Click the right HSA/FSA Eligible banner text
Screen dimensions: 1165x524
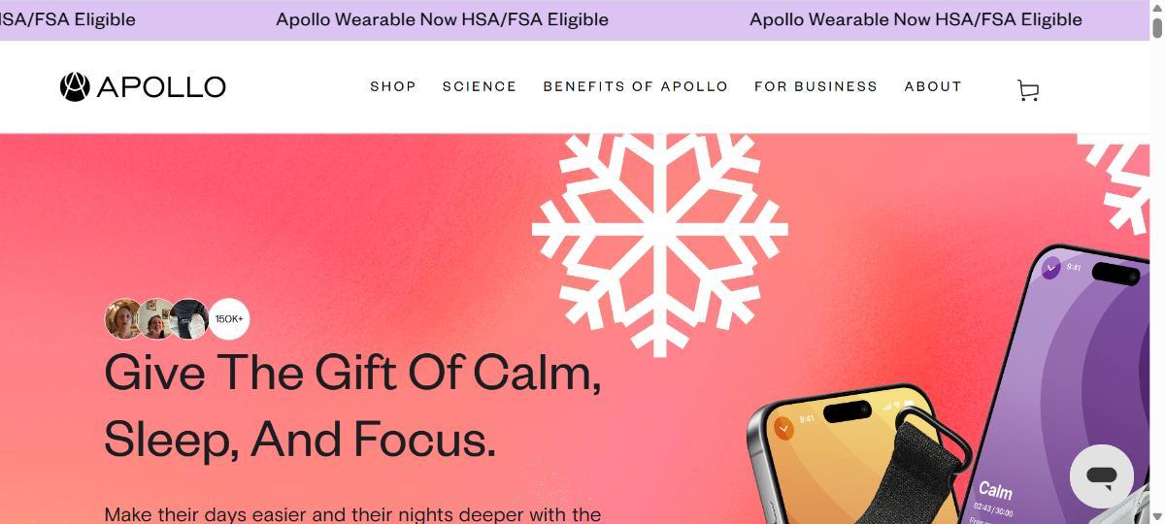pyautogui.click(x=915, y=19)
